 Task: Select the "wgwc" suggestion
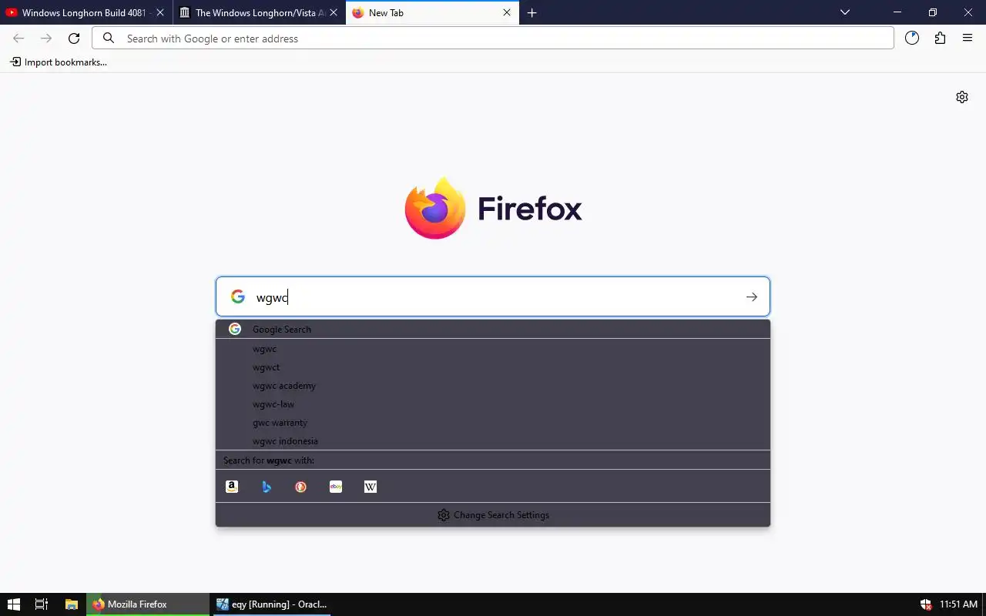[493, 349]
